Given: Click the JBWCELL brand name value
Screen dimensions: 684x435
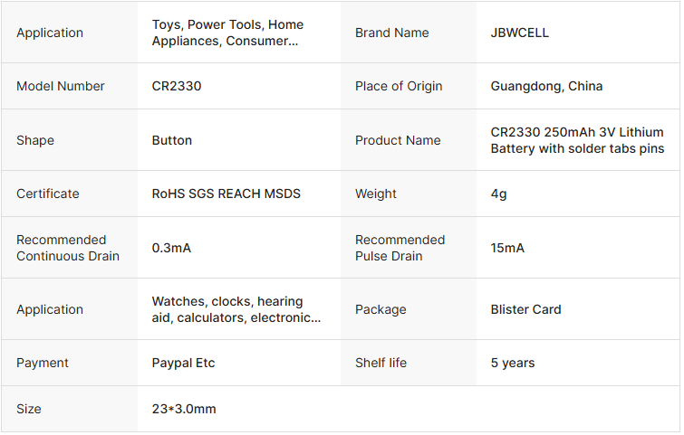Looking at the screenshot, I should (519, 33).
